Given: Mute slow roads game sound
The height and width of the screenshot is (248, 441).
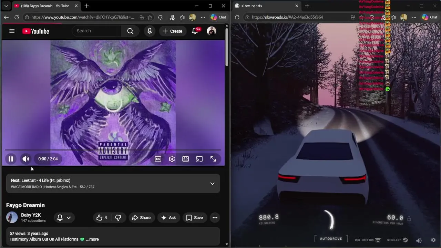Looking at the screenshot, I should coord(419,240).
